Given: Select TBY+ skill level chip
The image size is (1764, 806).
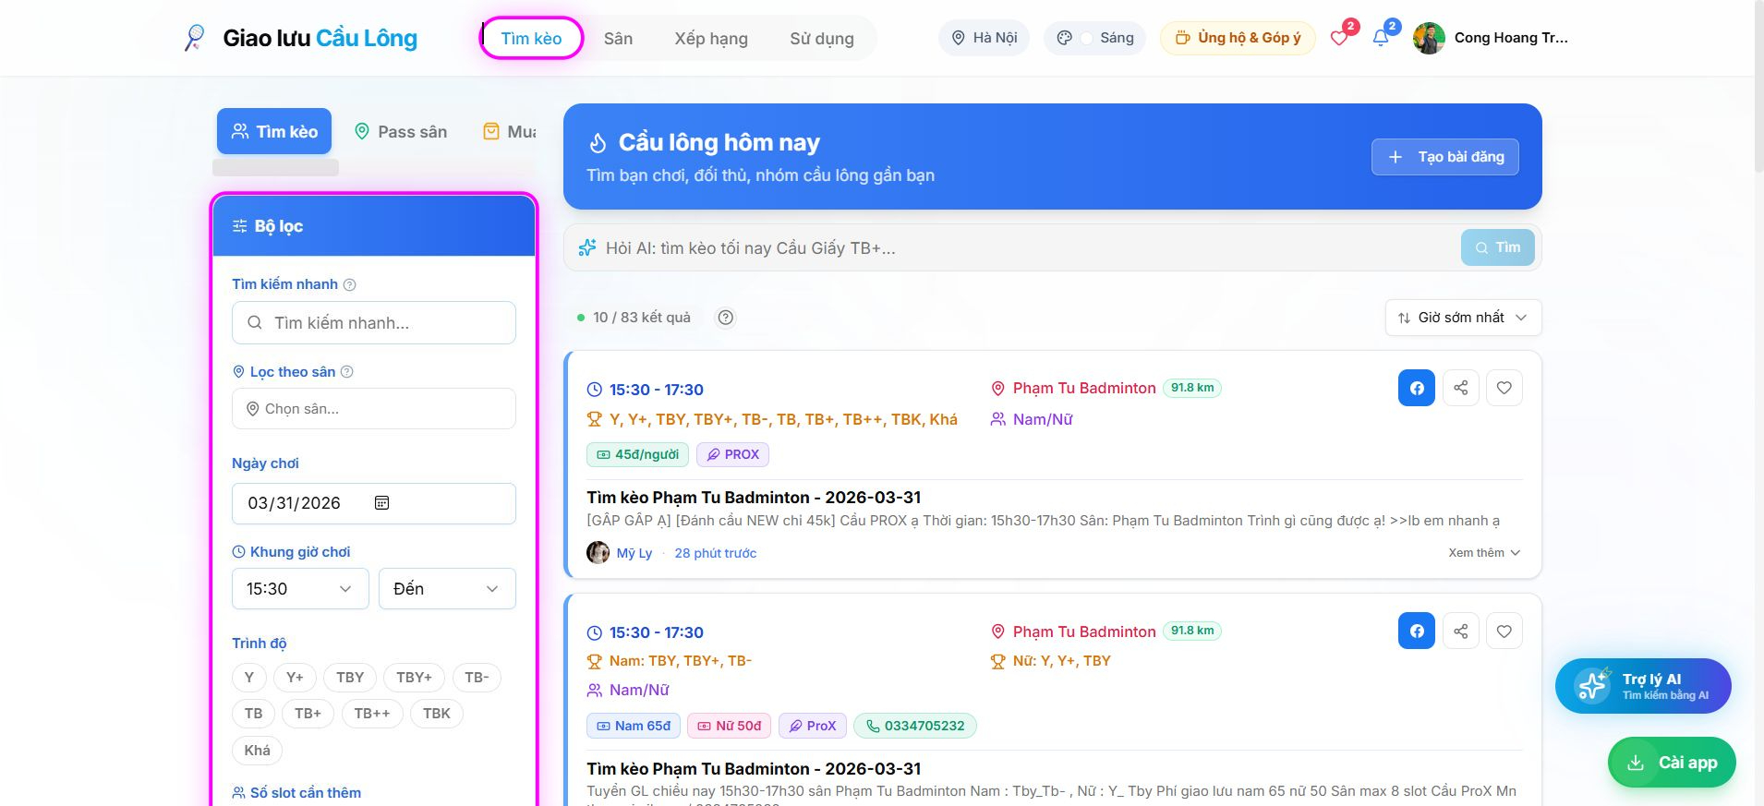Looking at the screenshot, I should [x=414, y=678].
